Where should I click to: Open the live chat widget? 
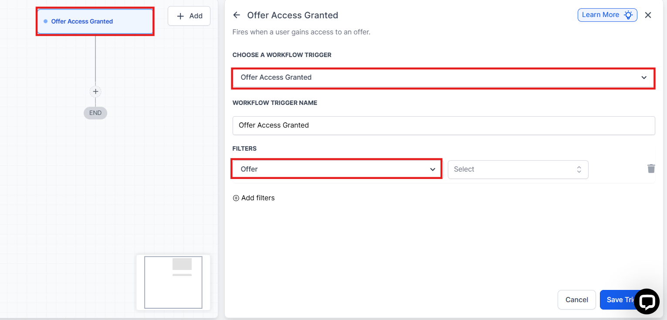[x=647, y=301]
